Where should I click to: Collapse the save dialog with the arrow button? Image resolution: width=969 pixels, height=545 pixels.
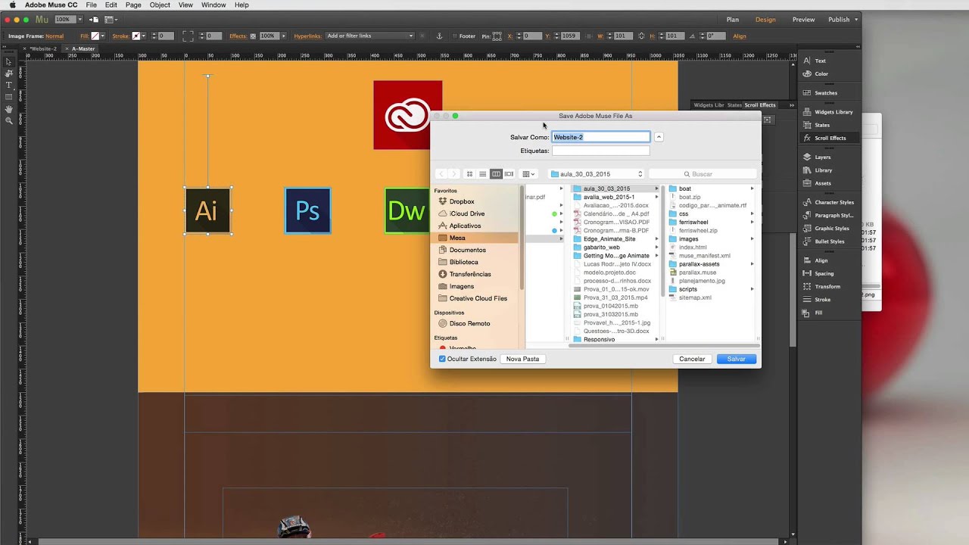pyautogui.click(x=659, y=137)
